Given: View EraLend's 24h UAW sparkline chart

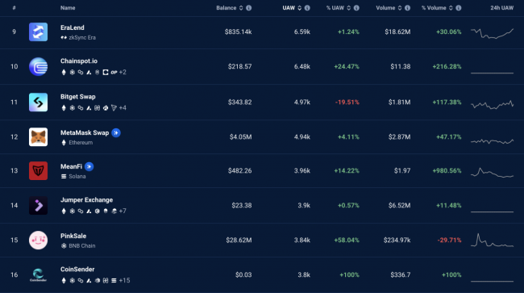Looking at the screenshot, I should [492, 33].
